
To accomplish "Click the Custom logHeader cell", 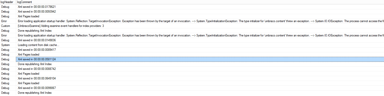I will click(8, 26).
